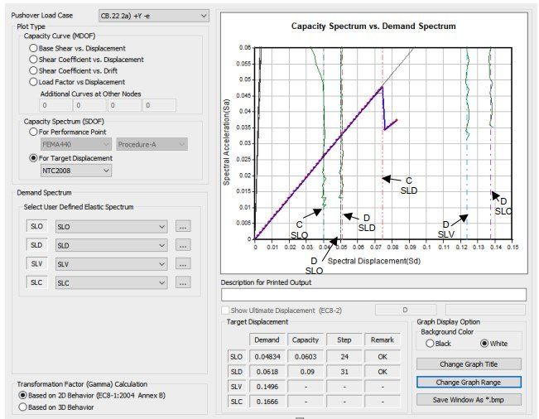Click the OK remark in SLD row
The image size is (539, 419).
383,372
